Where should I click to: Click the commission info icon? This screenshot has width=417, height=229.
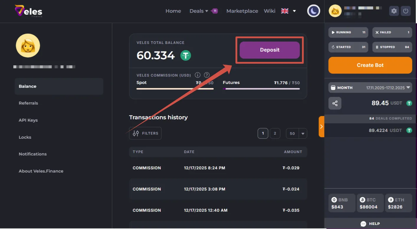(x=198, y=75)
